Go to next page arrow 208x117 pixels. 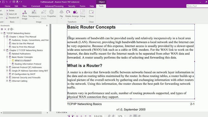(x=86, y=116)
